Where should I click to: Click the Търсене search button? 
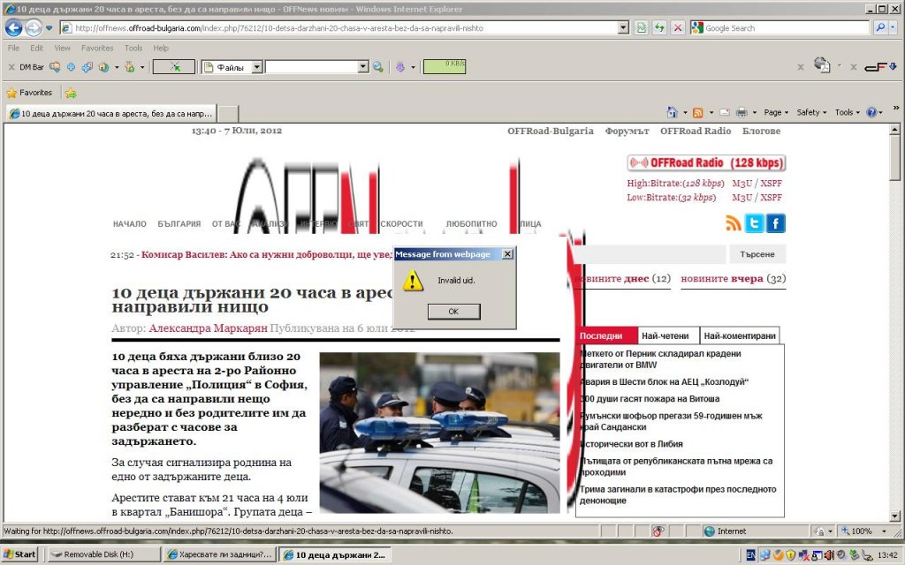(757, 254)
